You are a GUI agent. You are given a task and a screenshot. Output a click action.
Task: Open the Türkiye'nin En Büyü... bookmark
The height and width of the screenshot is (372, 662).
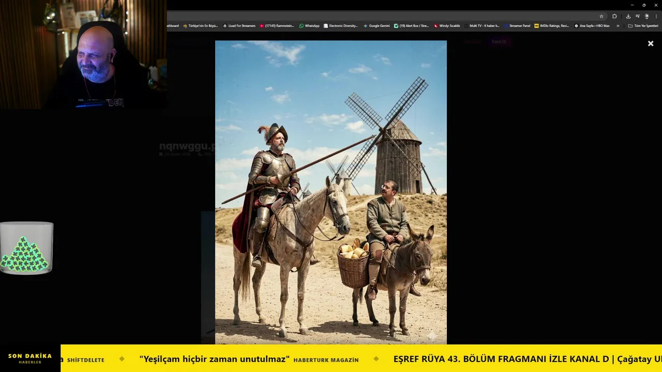[201, 26]
